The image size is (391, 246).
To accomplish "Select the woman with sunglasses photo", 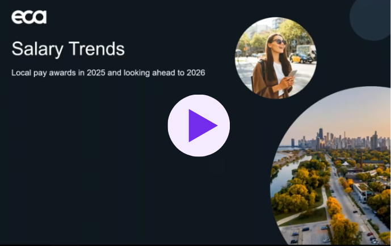I will coord(275,57).
